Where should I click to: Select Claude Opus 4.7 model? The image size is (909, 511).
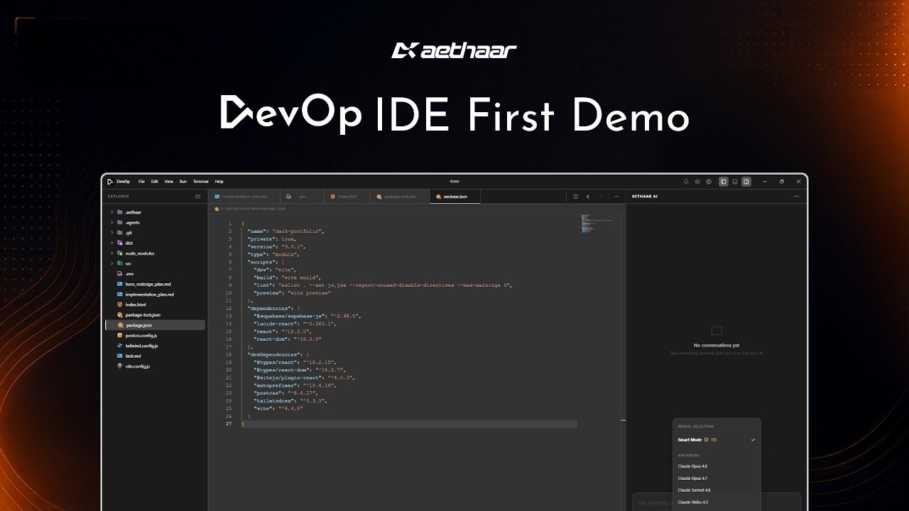717,478
